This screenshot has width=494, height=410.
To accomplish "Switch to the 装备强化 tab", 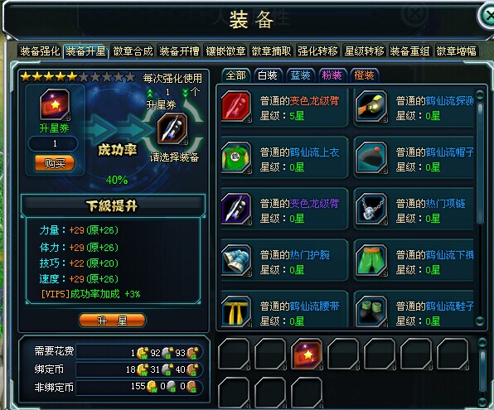I will [x=40, y=51].
